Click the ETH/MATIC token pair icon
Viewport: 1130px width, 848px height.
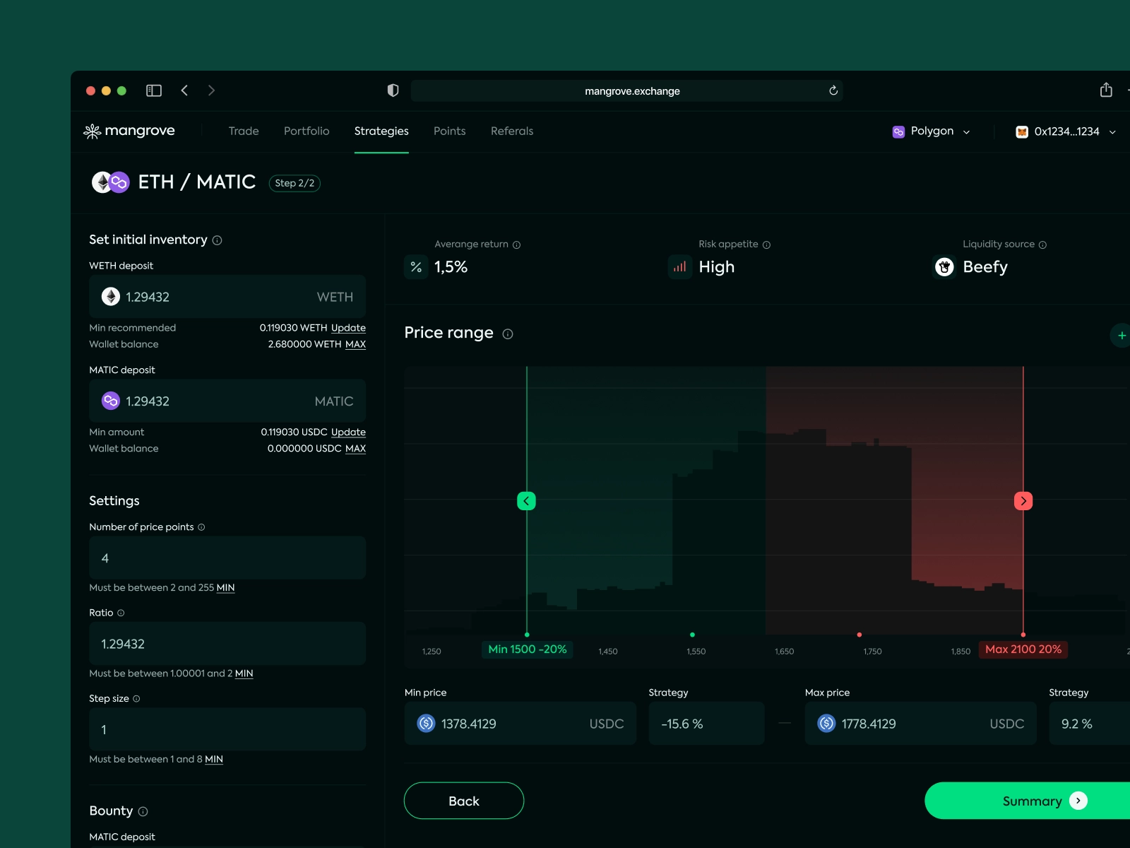(x=110, y=182)
